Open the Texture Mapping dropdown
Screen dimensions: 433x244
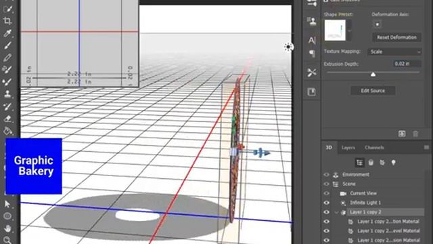(394, 52)
